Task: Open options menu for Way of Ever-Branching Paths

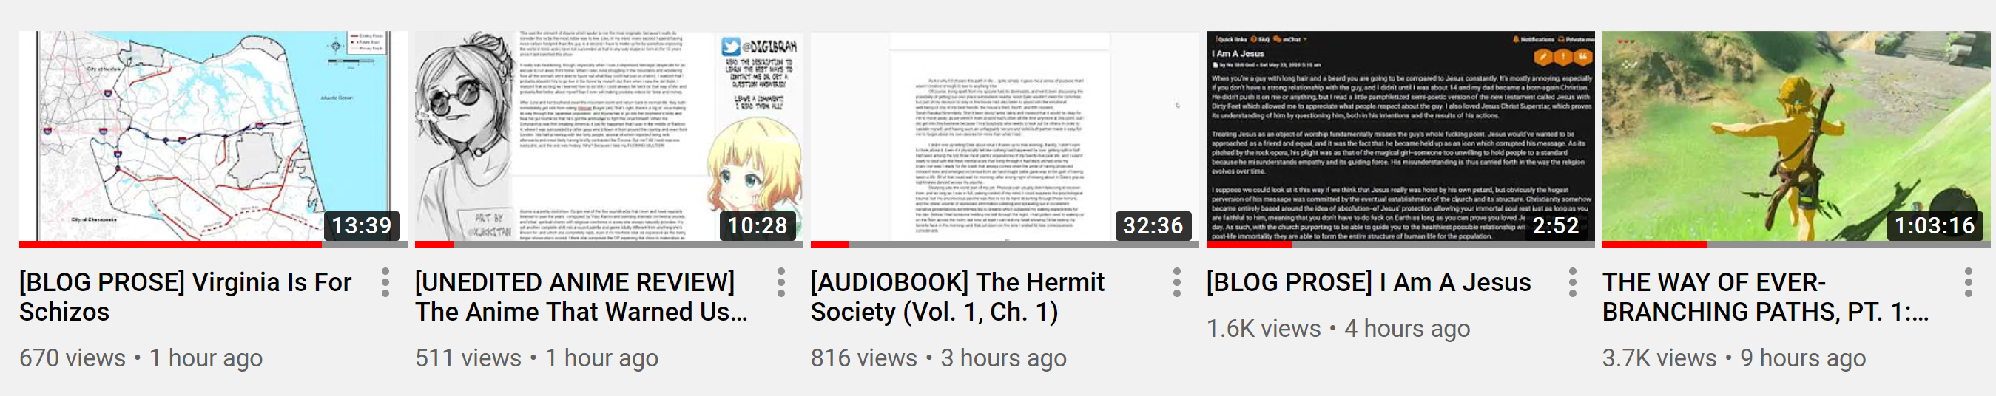Action: click(x=1969, y=282)
